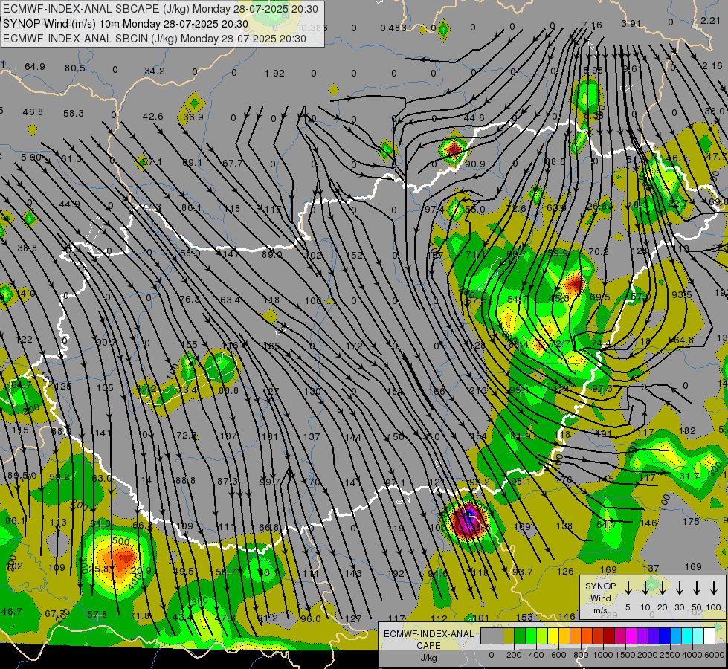This screenshot has height=669, width=728.
Task: Click the SBCAPE title line at top
Action: [x=161, y=9]
